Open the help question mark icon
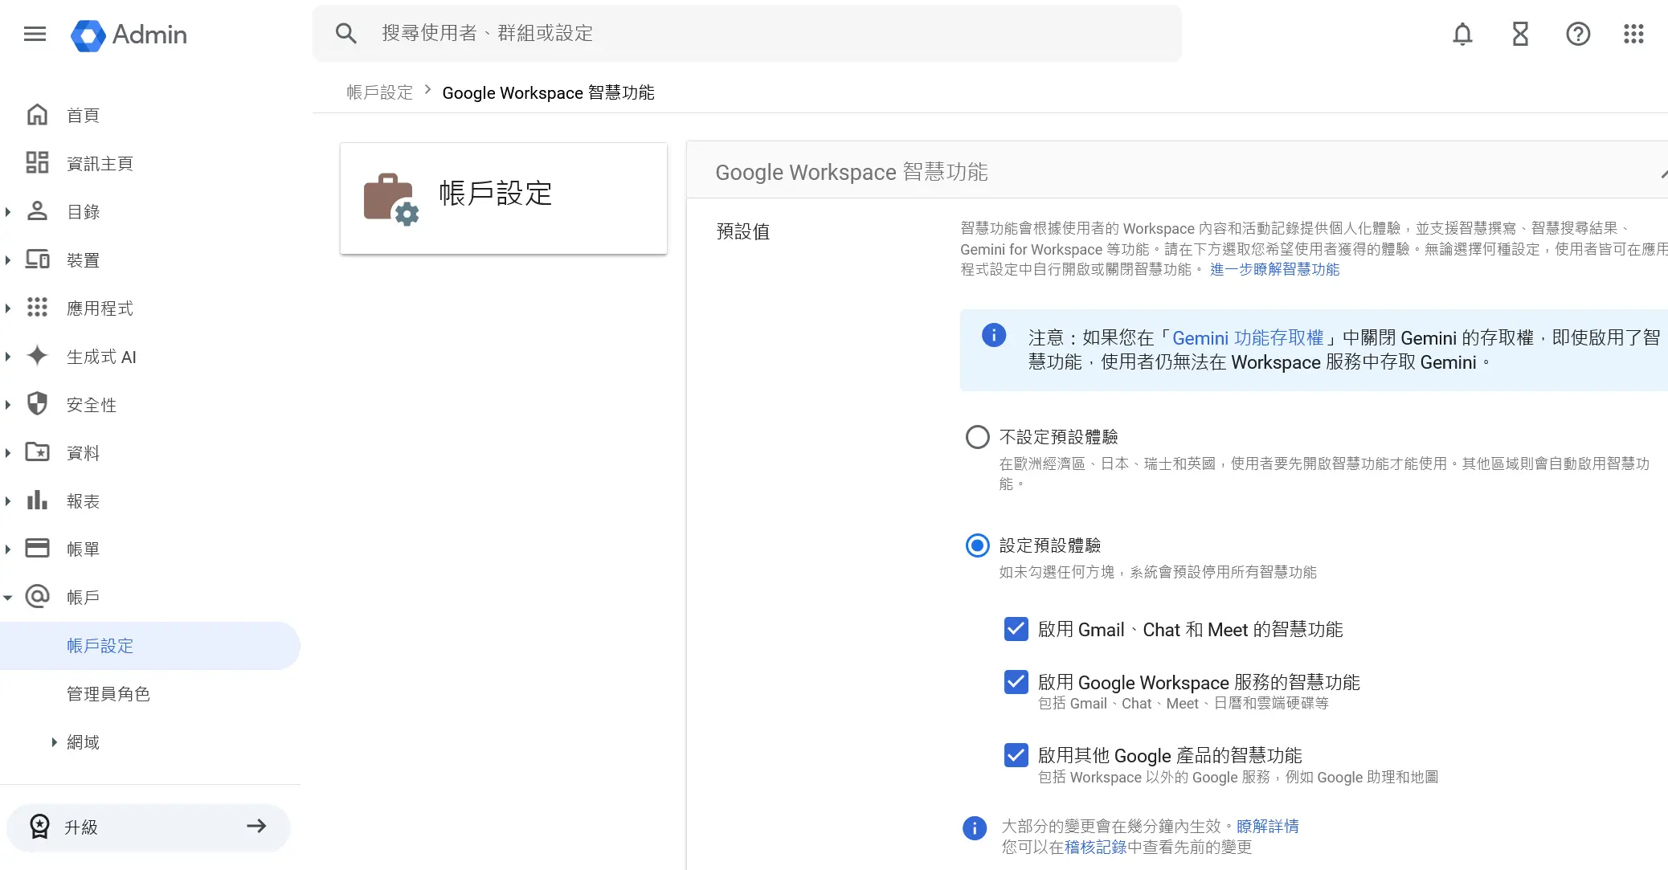 point(1578,34)
